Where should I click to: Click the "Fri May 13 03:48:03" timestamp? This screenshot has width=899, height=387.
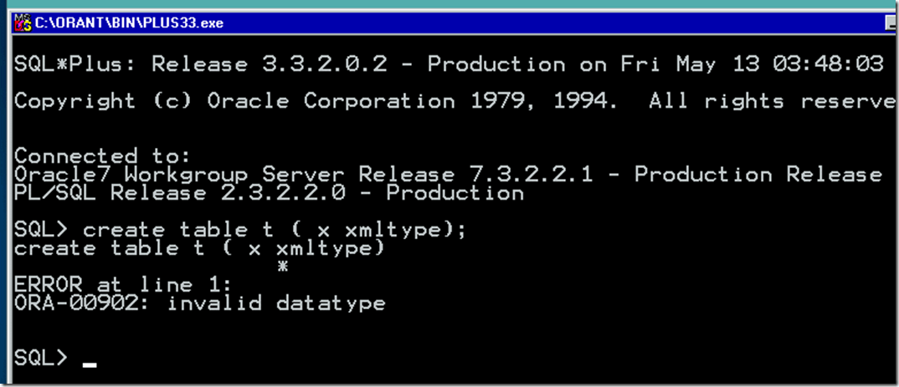pos(752,64)
